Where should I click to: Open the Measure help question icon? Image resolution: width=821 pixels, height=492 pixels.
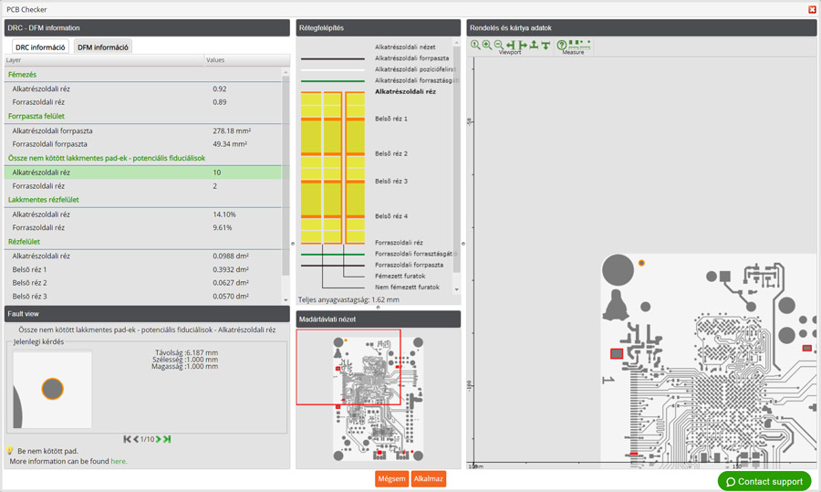coord(562,45)
